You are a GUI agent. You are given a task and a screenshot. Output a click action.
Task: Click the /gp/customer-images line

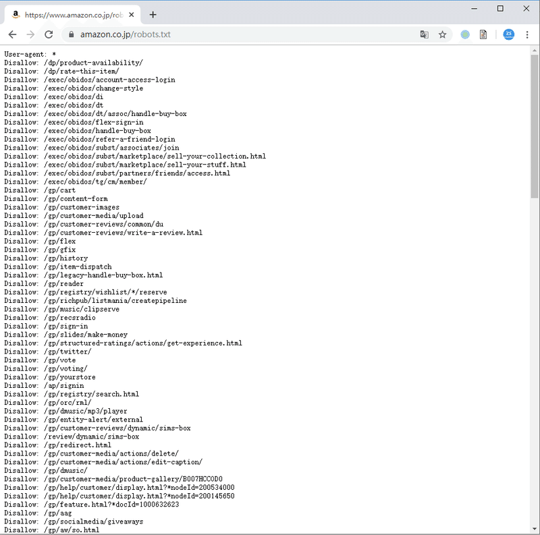61,207
